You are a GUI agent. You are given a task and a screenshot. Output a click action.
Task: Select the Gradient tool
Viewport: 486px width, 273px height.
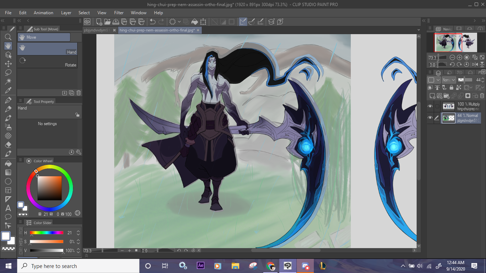[8, 172]
